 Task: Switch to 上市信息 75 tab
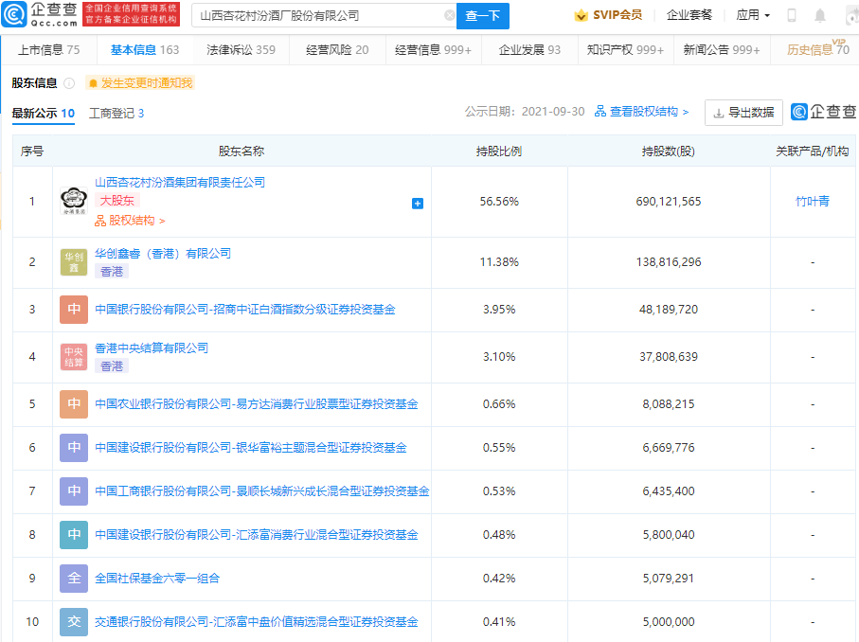pos(48,50)
